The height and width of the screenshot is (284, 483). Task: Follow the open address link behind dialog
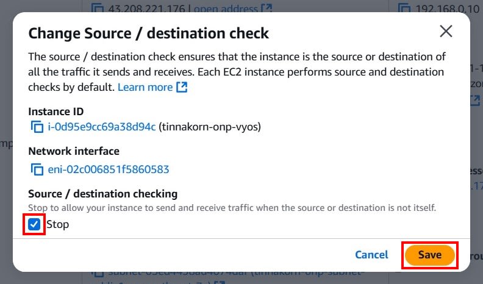click(226, 9)
